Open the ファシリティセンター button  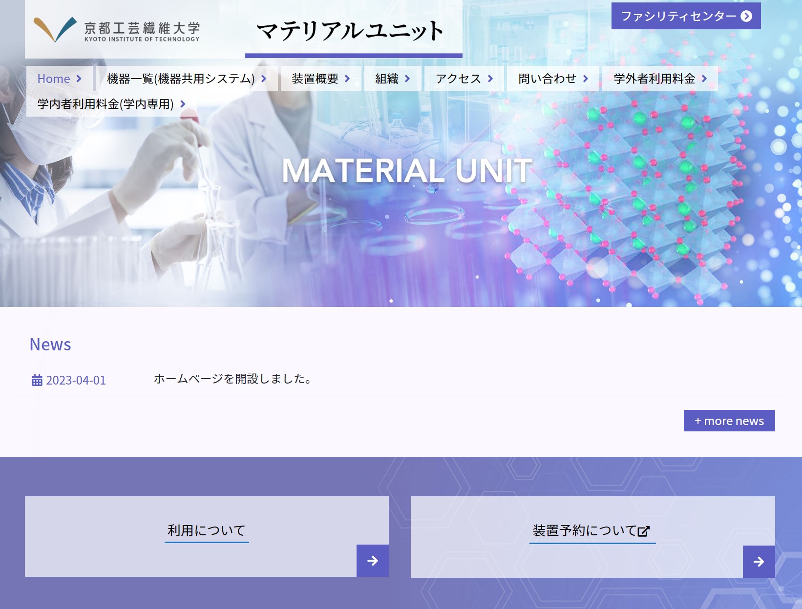coord(686,16)
